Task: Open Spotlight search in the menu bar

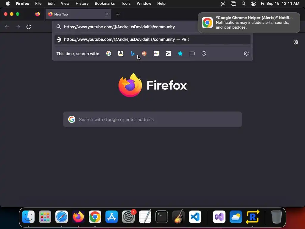Action: (244, 4)
